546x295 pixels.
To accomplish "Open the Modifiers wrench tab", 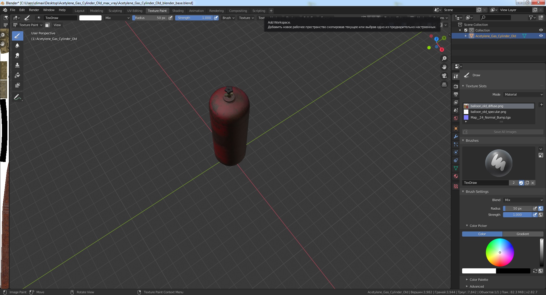I will (456, 136).
